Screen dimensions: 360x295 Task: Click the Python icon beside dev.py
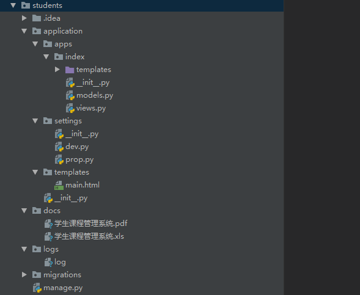pos(59,147)
